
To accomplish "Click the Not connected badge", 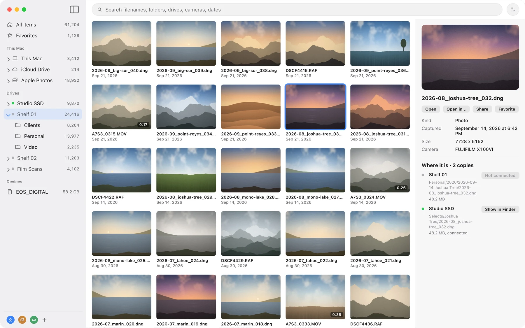I will click(x=500, y=175).
